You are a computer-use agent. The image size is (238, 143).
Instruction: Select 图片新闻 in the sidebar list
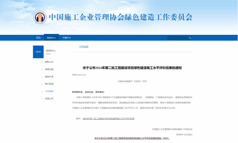coord(49,84)
